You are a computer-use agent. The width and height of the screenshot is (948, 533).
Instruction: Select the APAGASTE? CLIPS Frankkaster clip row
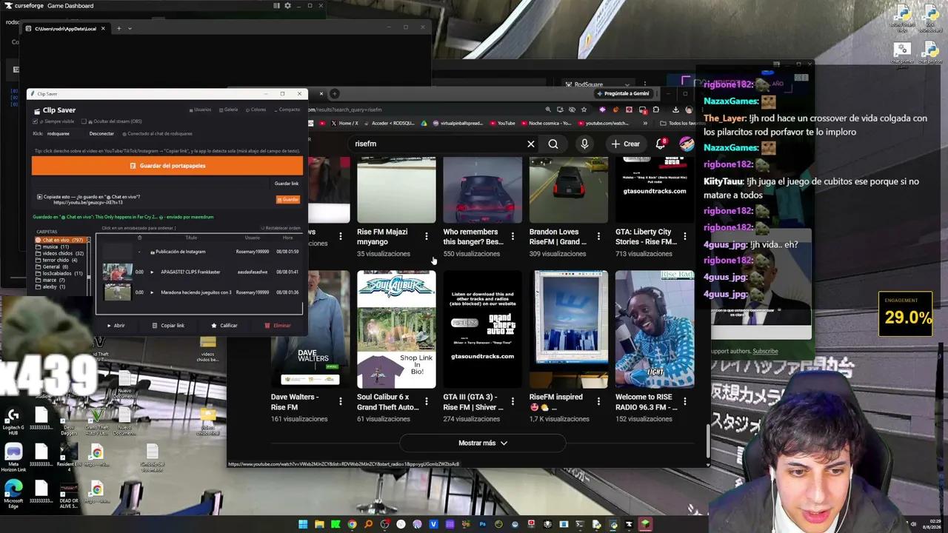click(200, 272)
